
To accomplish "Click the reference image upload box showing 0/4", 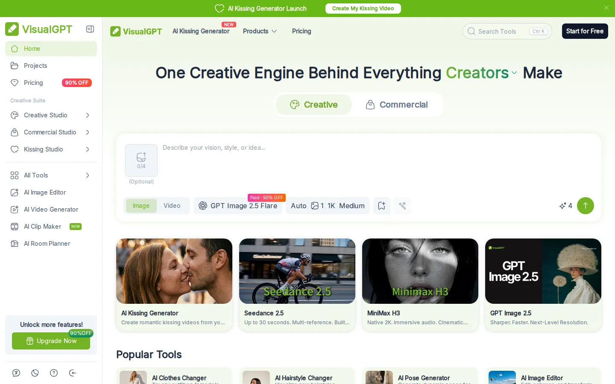I will point(141,160).
